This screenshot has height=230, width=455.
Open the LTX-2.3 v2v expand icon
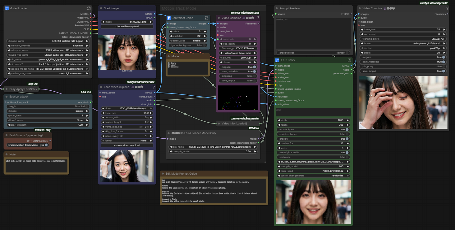click(x=349, y=60)
